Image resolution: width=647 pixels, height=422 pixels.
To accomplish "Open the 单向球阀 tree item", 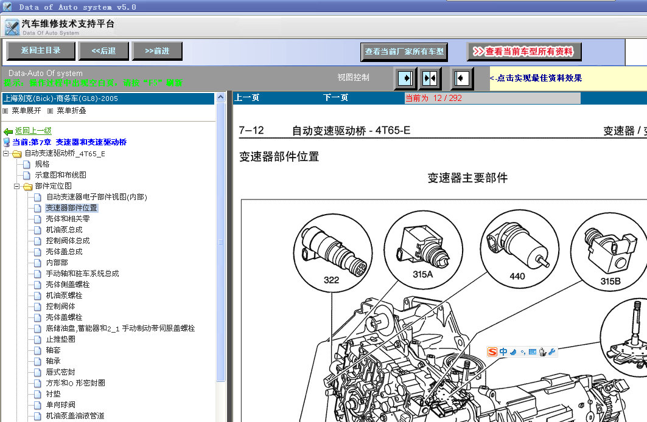I will click(61, 405).
